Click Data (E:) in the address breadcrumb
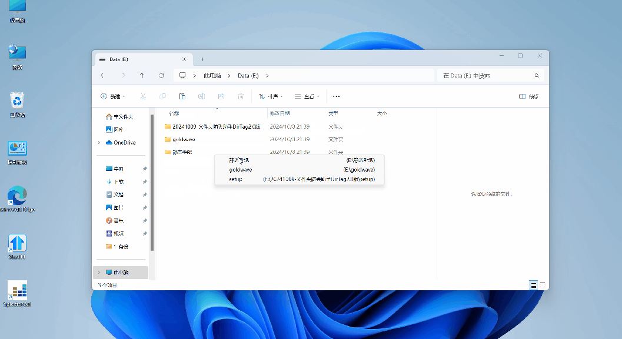The image size is (622, 339). (248, 76)
